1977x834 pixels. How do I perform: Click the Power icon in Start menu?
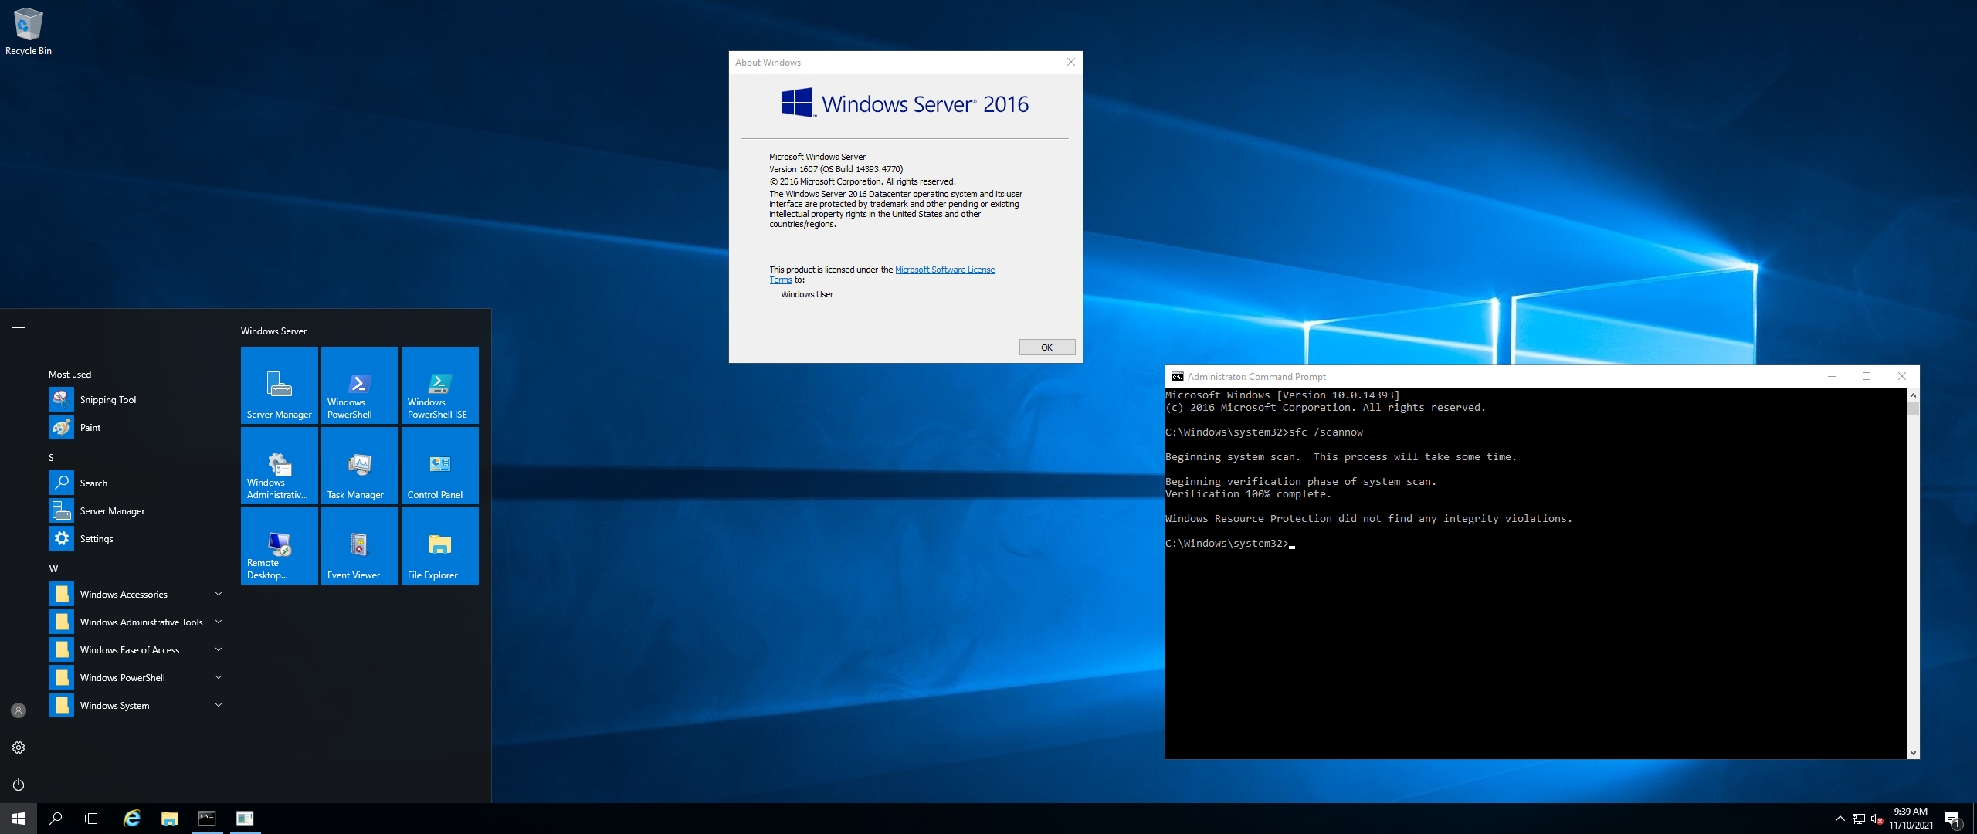19,785
